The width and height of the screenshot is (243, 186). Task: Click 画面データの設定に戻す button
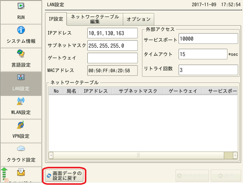pos(64,176)
